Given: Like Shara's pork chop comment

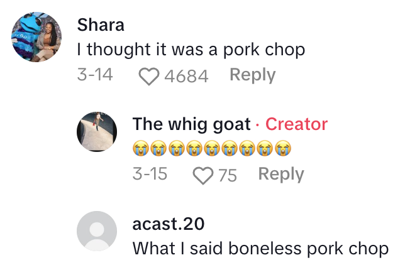Looking at the screenshot, I should point(149,76).
